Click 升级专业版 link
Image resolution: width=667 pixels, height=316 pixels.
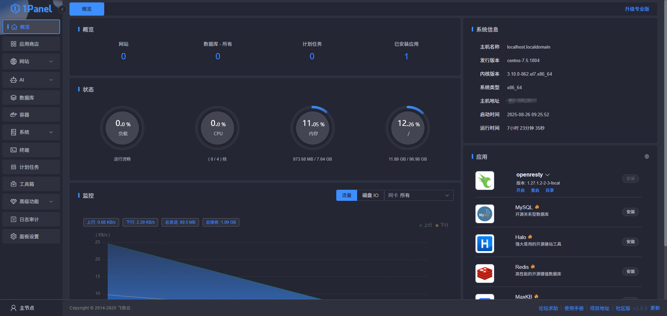pyautogui.click(x=637, y=9)
